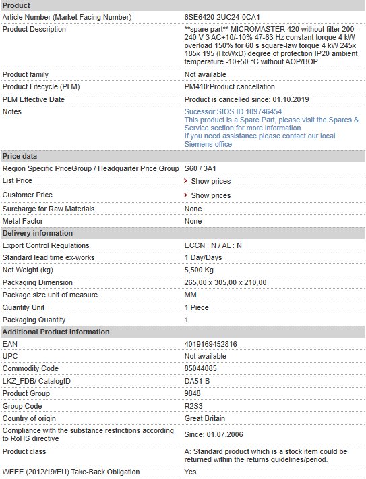Follow the contact local Siemens office link
This screenshot has height=479, width=366.
pos(260,140)
